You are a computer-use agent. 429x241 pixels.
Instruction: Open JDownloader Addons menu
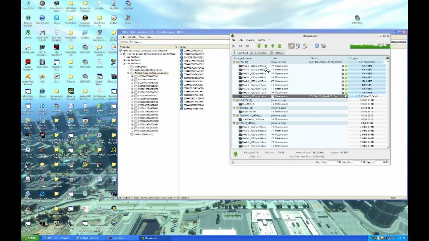point(261,40)
